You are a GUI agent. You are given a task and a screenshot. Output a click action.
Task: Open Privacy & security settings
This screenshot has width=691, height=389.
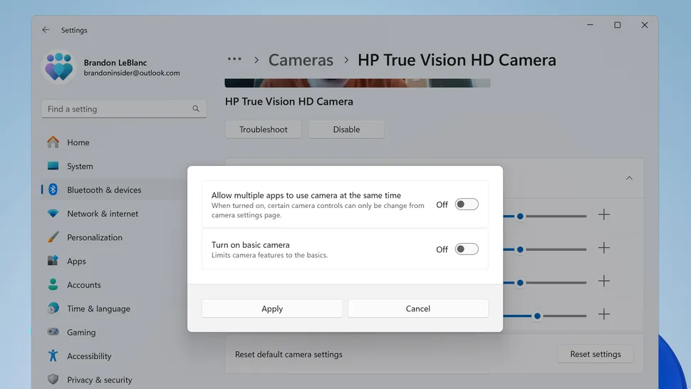tap(99, 380)
